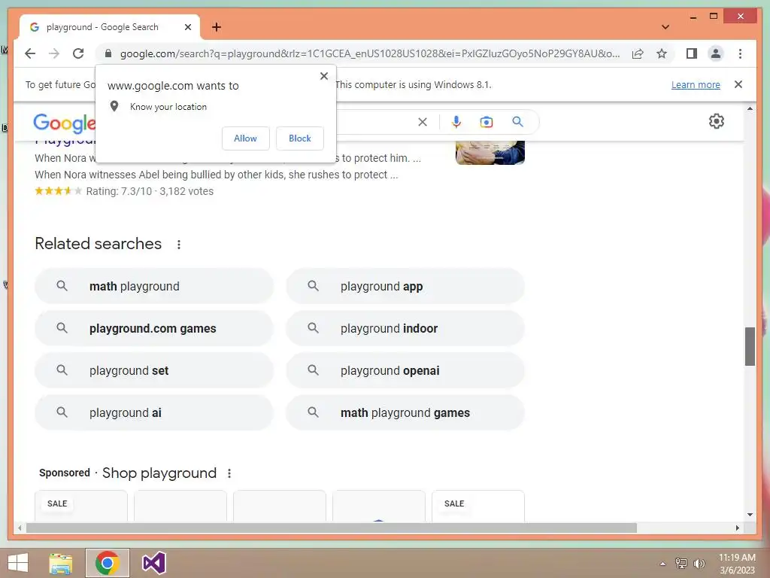The height and width of the screenshot is (578, 770).
Task: Open Sponsored shop options menu
Action: click(229, 473)
